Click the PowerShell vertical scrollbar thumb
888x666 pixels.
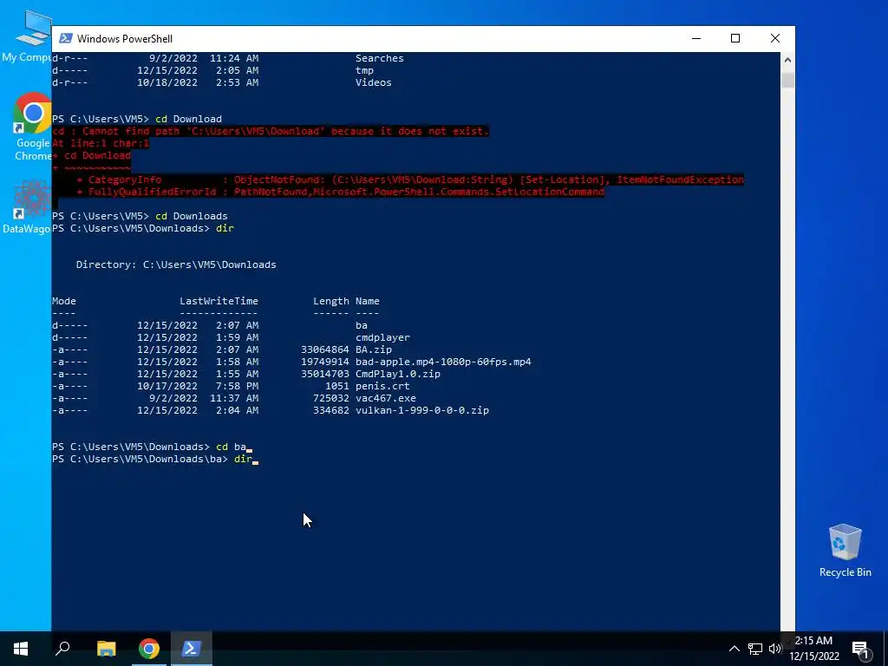(787, 79)
